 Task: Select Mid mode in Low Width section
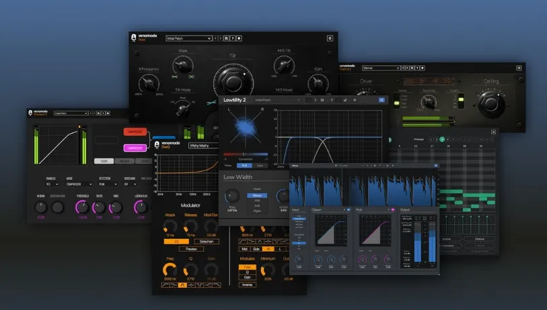pyautogui.click(x=257, y=201)
